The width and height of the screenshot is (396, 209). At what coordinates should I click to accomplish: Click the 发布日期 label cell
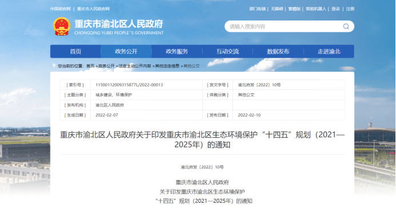coord(218,115)
